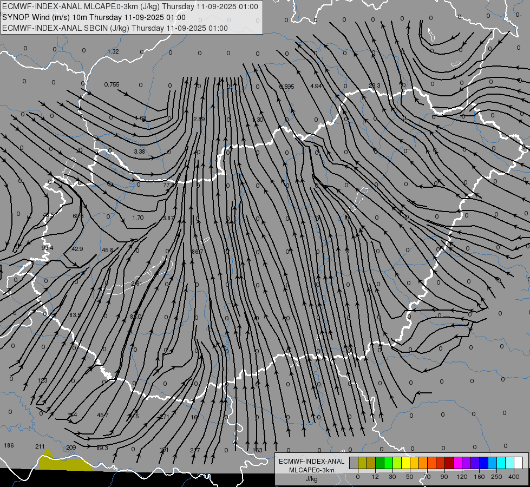
Task: Choose the pure blue legend swatch
Action: (x=483, y=463)
